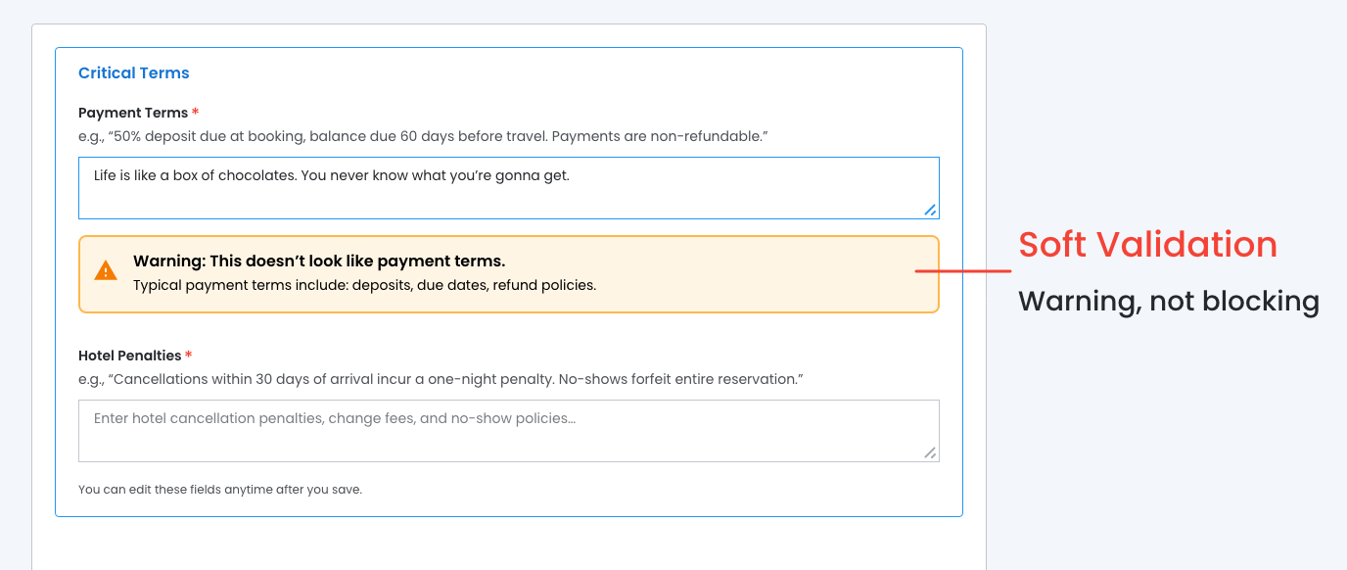This screenshot has height=570, width=1347.
Task: Click the "Critical Terms" section heading
Action: (134, 73)
